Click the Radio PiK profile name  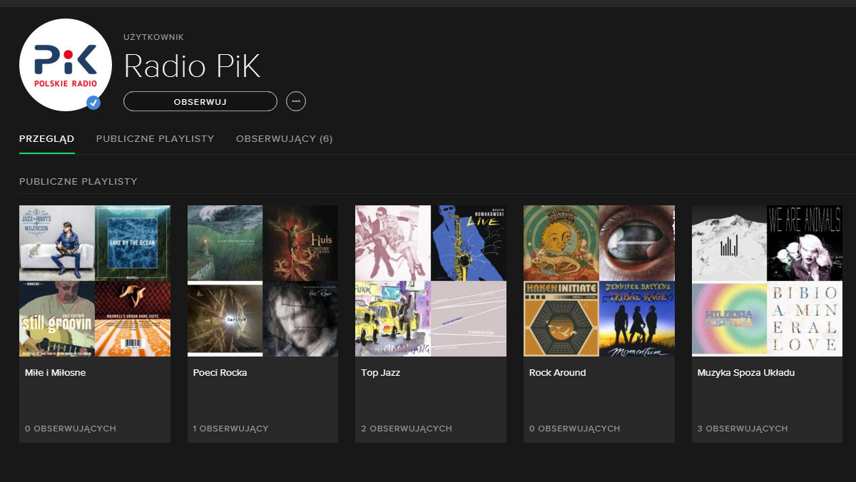coord(192,66)
